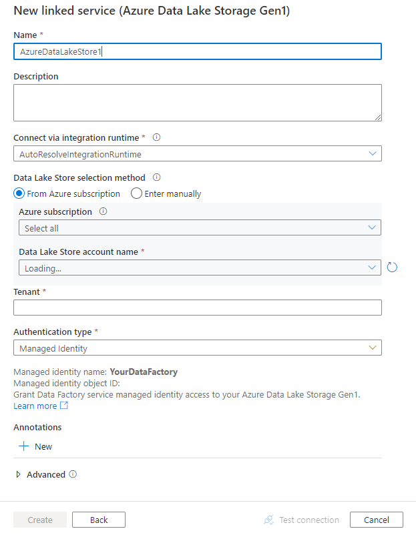The image size is (416, 535).
Task: Click the external link icon after Learn more
Action: tap(63, 406)
